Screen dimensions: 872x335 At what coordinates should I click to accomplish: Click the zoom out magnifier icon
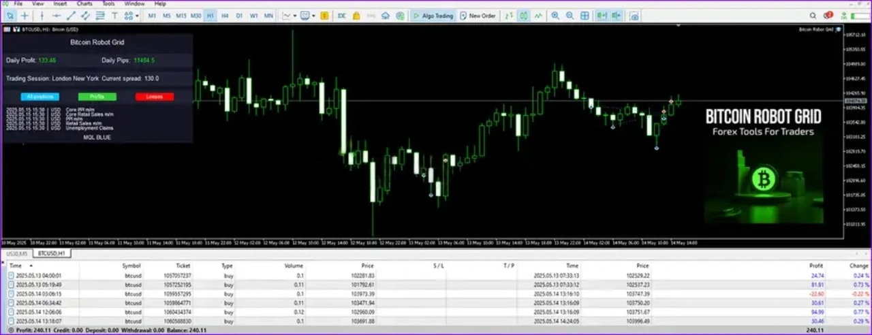[x=570, y=16]
